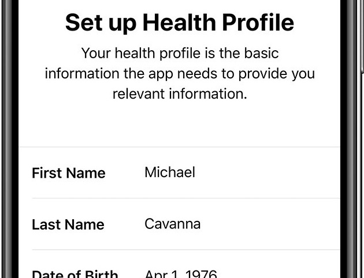Open the Date of Birth value Apr 1, 1976
Viewport: 364px width, 278px height.
point(180,273)
